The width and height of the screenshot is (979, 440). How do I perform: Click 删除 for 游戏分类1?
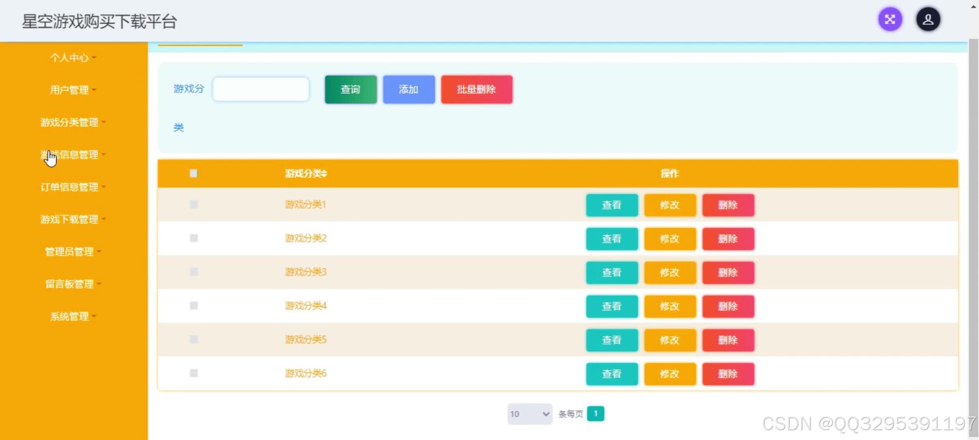(728, 205)
